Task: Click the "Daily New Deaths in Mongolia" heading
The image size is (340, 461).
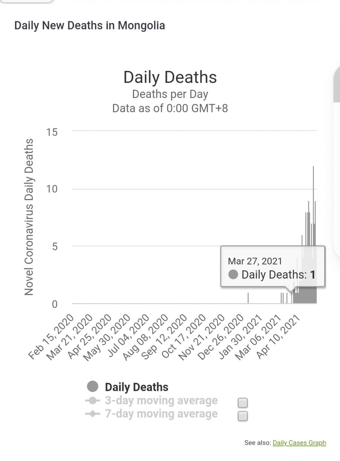Action: tap(89, 25)
